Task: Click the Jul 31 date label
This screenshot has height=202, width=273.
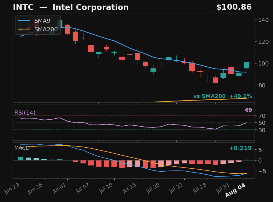Action: (x=223, y=188)
